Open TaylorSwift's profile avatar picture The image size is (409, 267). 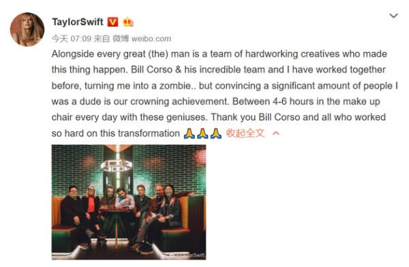pyautogui.click(x=27, y=29)
